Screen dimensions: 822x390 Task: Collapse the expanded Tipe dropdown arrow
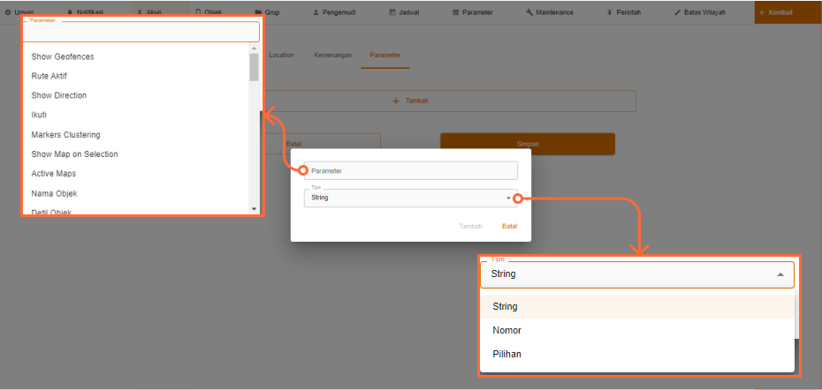(780, 274)
